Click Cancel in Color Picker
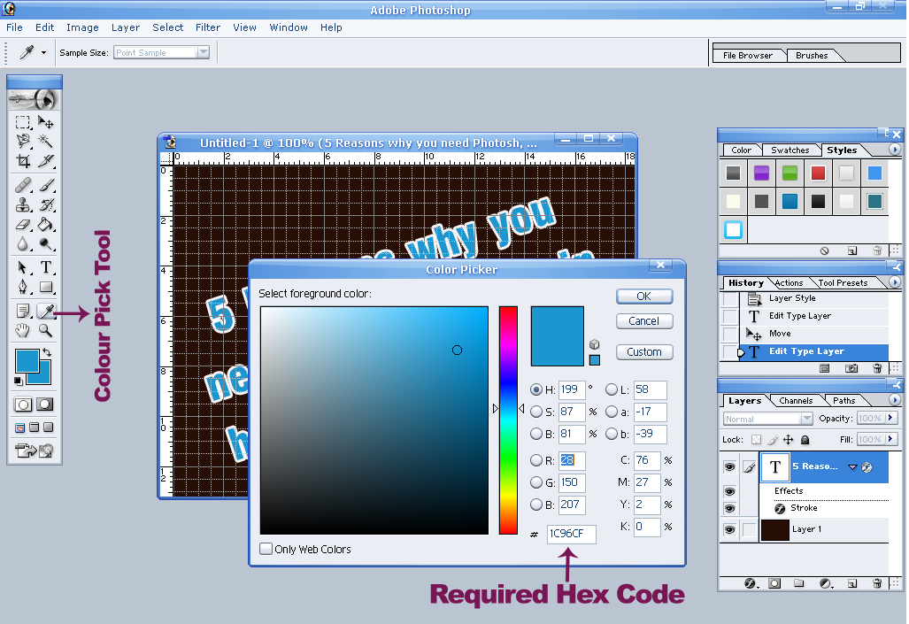The height and width of the screenshot is (624, 909). [644, 321]
